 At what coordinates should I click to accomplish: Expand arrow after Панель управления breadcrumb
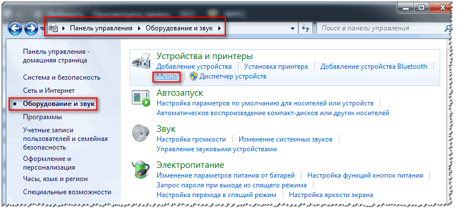(139, 28)
